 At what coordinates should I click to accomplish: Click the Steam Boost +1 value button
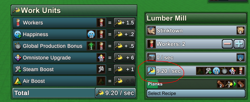point(124,69)
